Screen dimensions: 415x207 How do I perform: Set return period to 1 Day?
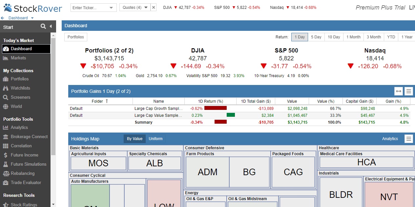[x=300, y=37]
